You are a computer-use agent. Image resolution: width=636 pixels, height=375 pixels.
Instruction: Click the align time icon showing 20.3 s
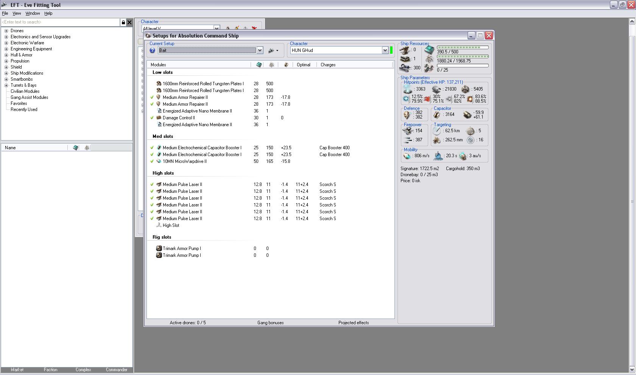pos(438,156)
